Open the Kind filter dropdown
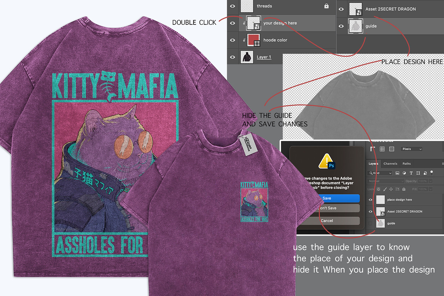Image resolution: width=444 pixels, height=296 pixels. point(380,173)
